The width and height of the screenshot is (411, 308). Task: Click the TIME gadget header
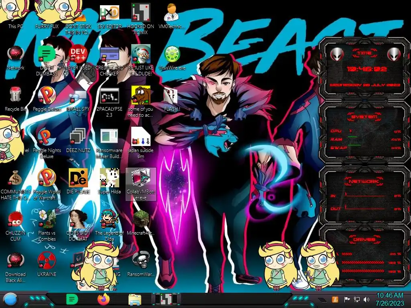click(x=364, y=53)
